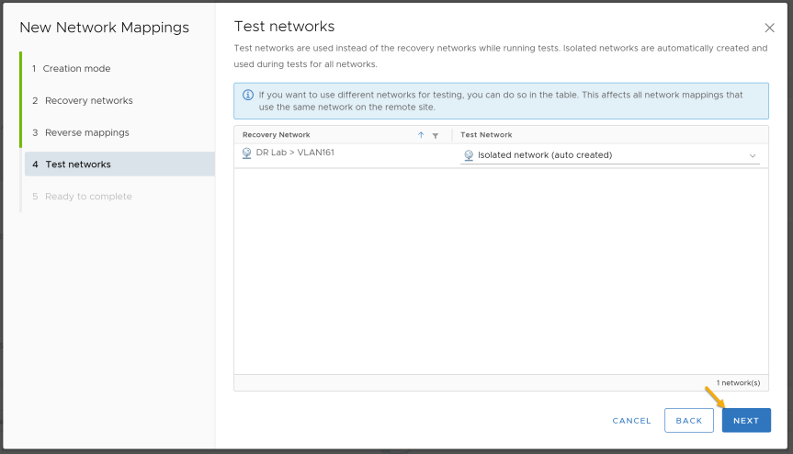The width and height of the screenshot is (793, 454).
Task: Click the Recovery Network column header
Action: (277, 135)
